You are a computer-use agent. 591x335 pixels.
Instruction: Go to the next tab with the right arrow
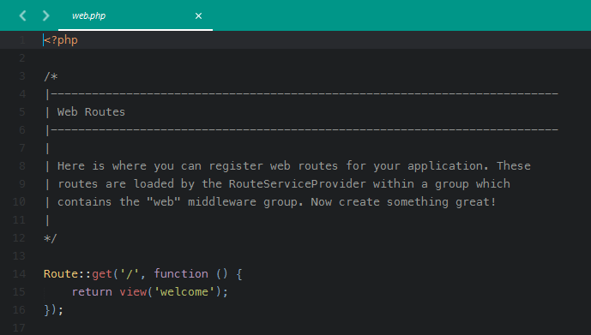pyautogui.click(x=45, y=15)
